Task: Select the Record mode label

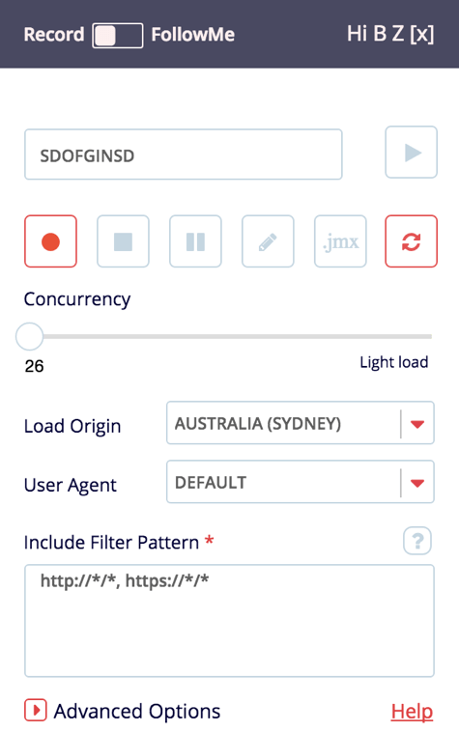Action: pyautogui.click(x=54, y=35)
